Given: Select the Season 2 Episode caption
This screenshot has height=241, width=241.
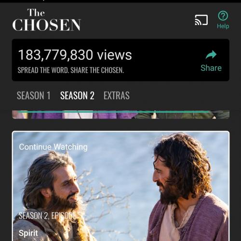Looking at the screenshot, I should 50,215.
